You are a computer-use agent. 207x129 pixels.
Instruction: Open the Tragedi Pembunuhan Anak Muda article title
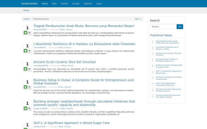click(x=84, y=26)
